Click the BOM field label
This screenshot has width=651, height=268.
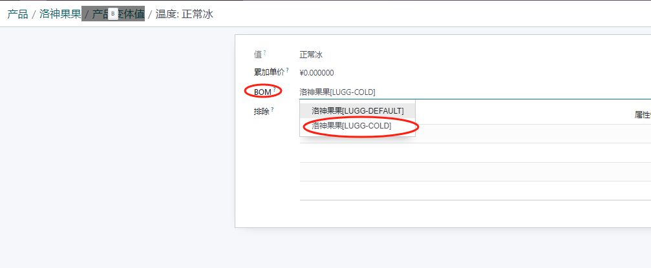click(262, 92)
